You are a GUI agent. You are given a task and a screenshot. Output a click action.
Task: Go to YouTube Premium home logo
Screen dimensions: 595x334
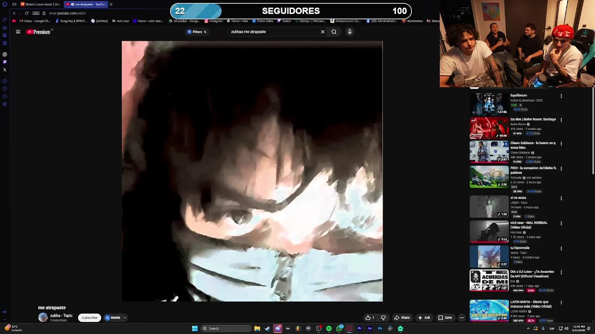pyautogui.click(x=39, y=32)
